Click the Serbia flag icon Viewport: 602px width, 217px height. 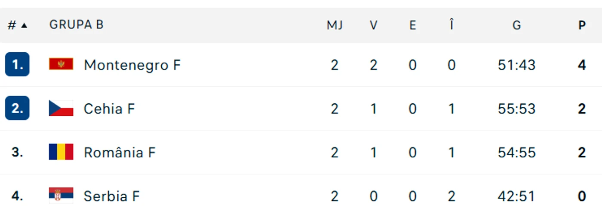[x=61, y=196]
